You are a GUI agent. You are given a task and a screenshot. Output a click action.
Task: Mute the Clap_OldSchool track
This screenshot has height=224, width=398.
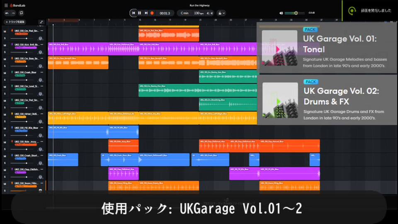(x=5, y=170)
